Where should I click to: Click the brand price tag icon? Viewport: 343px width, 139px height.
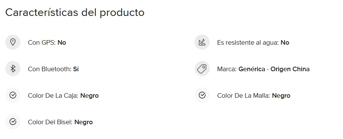click(x=202, y=69)
